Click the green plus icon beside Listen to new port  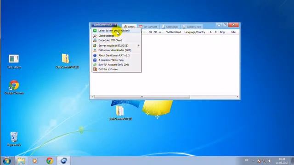[95, 31]
